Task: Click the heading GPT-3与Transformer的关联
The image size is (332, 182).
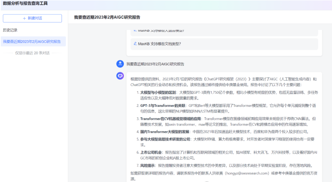Action: [163, 106]
